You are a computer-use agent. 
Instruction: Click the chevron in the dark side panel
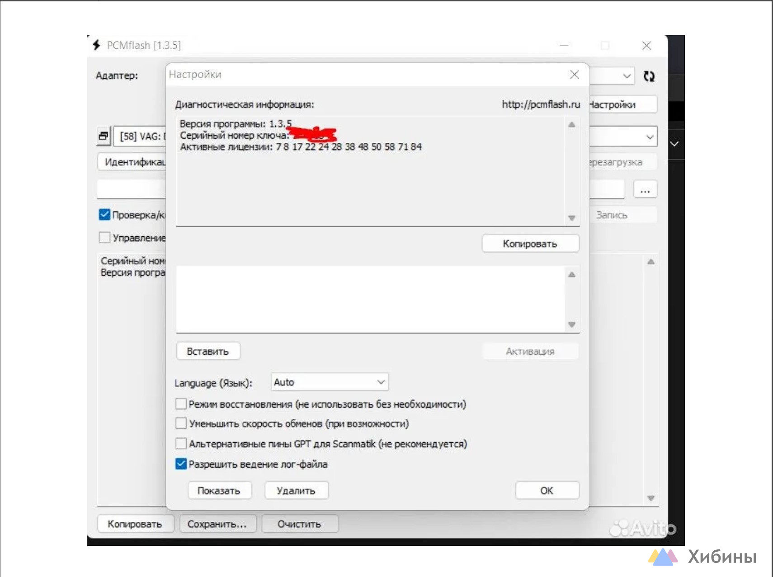[x=674, y=144]
